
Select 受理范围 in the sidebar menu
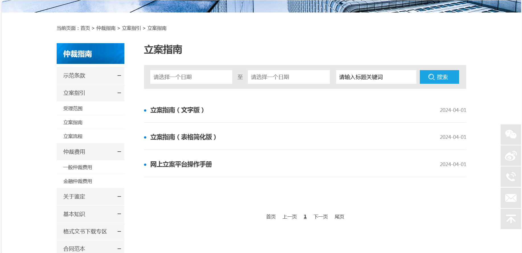pos(73,108)
